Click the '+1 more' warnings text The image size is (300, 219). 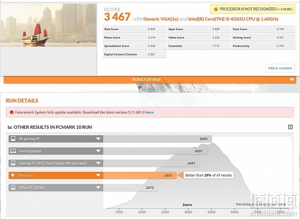pyautogui.click(x=285, y=9)
